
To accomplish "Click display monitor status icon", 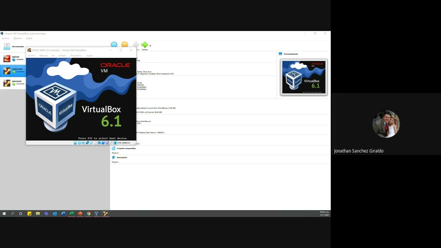I will [x=99, y=143].
